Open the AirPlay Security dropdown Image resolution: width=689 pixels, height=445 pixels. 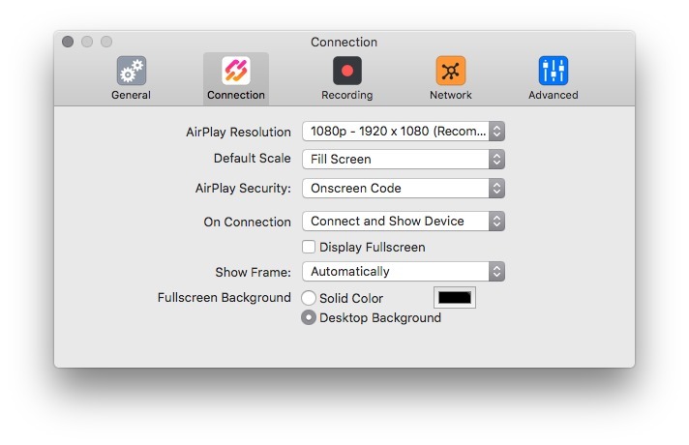404,188
